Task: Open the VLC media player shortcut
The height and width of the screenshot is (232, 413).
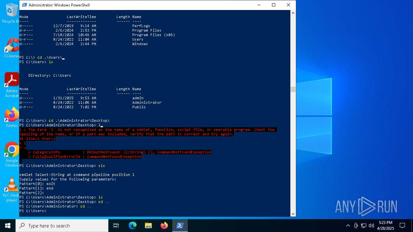Action: (x=11, y=189)
